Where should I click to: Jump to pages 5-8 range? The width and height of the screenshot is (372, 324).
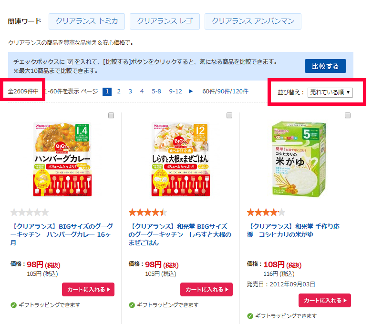pyautogui.click(x=156, y=91)
